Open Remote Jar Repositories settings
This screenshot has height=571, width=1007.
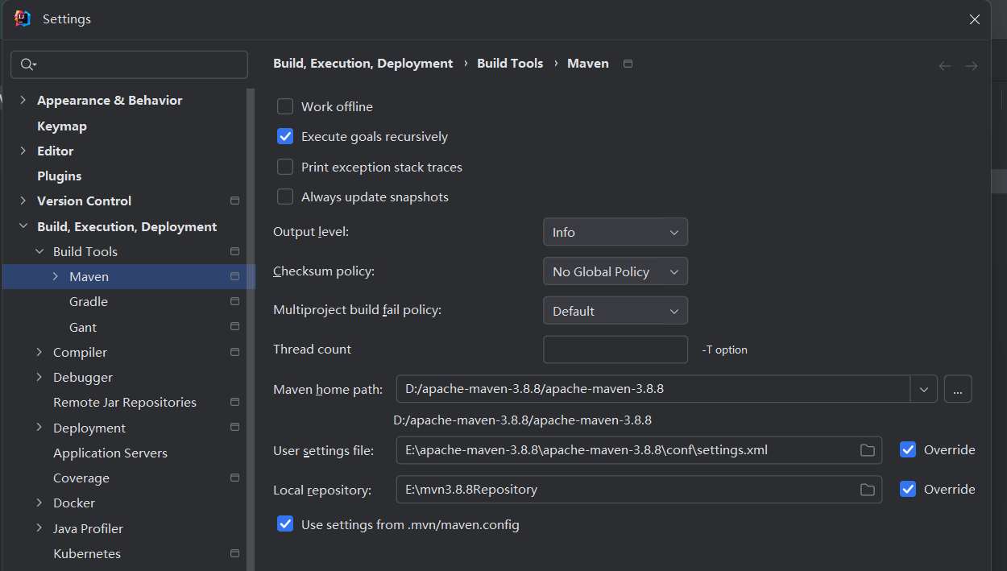[x=125, y=402]
